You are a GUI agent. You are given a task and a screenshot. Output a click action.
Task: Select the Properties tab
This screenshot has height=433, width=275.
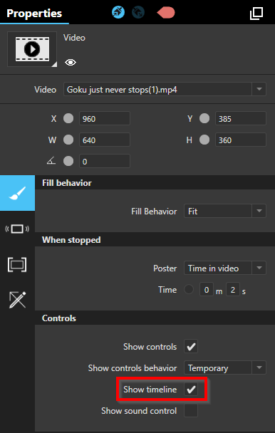point(34,13)
